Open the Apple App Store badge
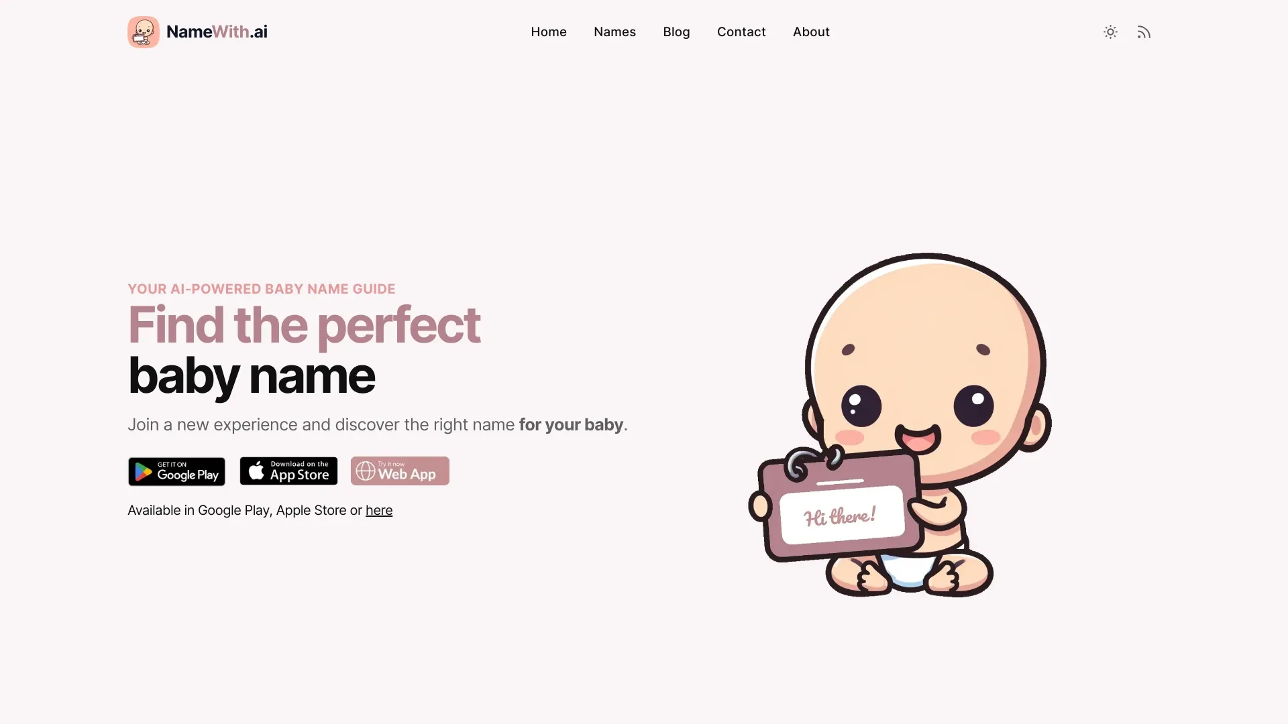 tap(288, 471)
